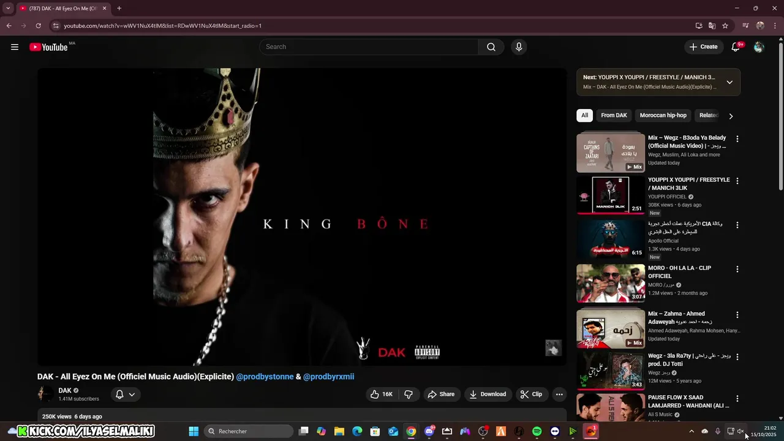Open options for Wegz 3la Ra7ty video

click(737, 356)
